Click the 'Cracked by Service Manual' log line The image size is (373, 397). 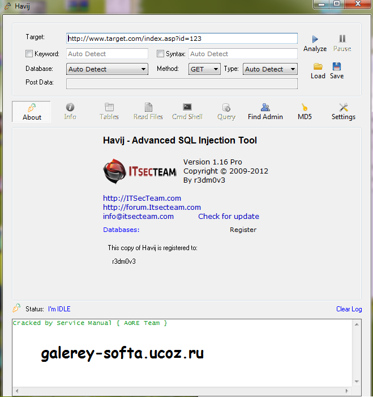(x=90, y=323)
